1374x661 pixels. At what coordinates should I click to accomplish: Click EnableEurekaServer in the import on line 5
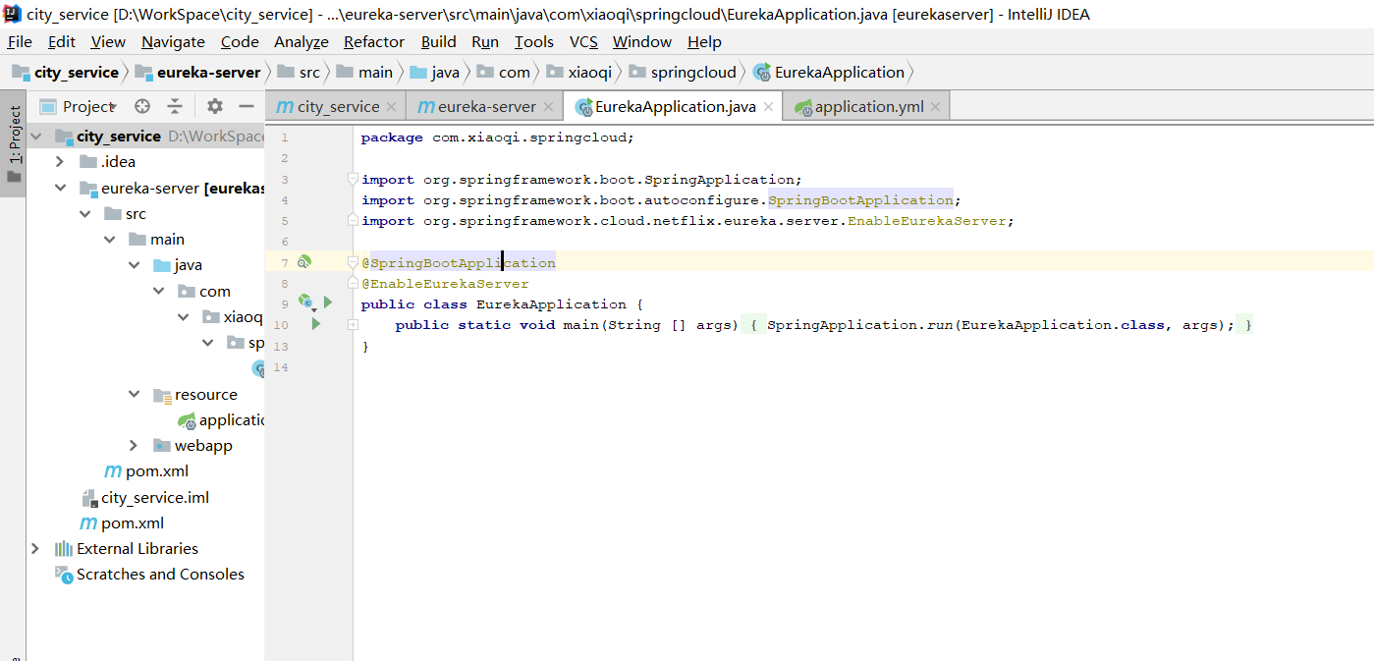tap(926, 221)
